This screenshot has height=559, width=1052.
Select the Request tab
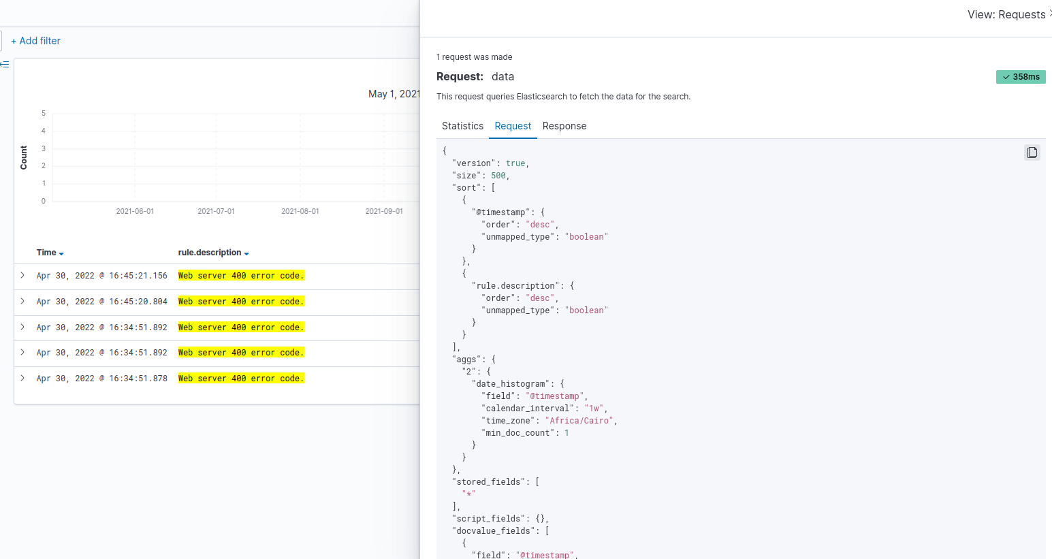pyautogui.click(x=513, y=126)
